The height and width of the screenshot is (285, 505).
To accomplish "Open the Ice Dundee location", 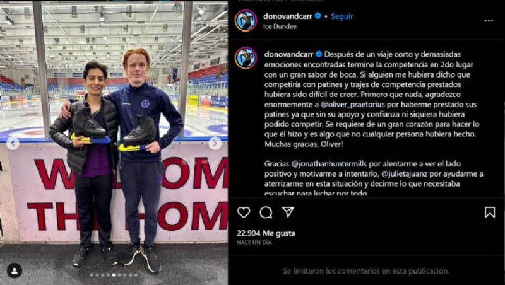I will [x=280, y=26].
